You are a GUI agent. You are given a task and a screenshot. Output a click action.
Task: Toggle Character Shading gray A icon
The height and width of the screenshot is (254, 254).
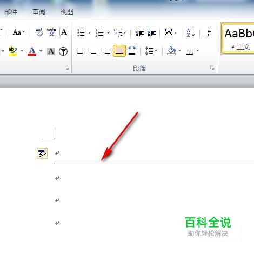[51, 51]
